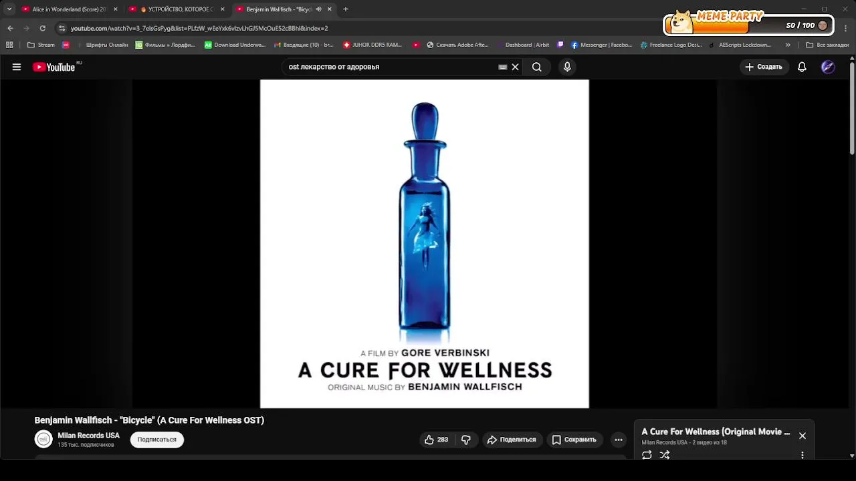Save video with Сохранить button
Viewport: 856px width, 481px height.
point(574,440)
